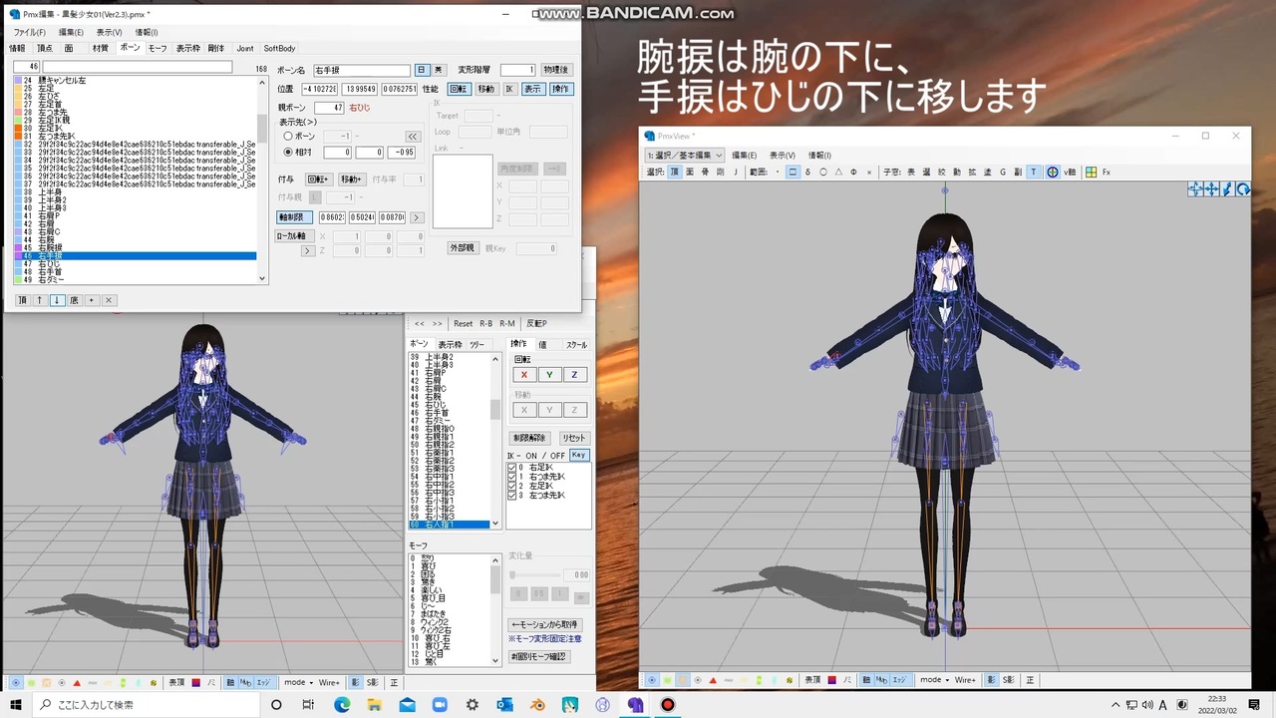Expand local axis with the > button
The height and width of the screenshot is (718, 1276).
click(308, 250)
